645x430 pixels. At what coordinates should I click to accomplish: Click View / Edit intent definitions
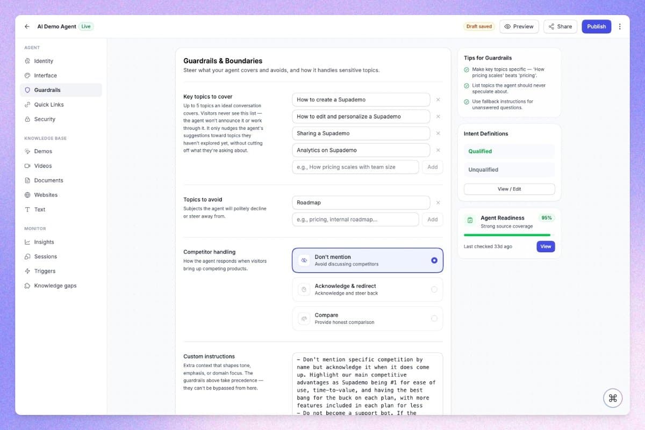click(509, 189)
